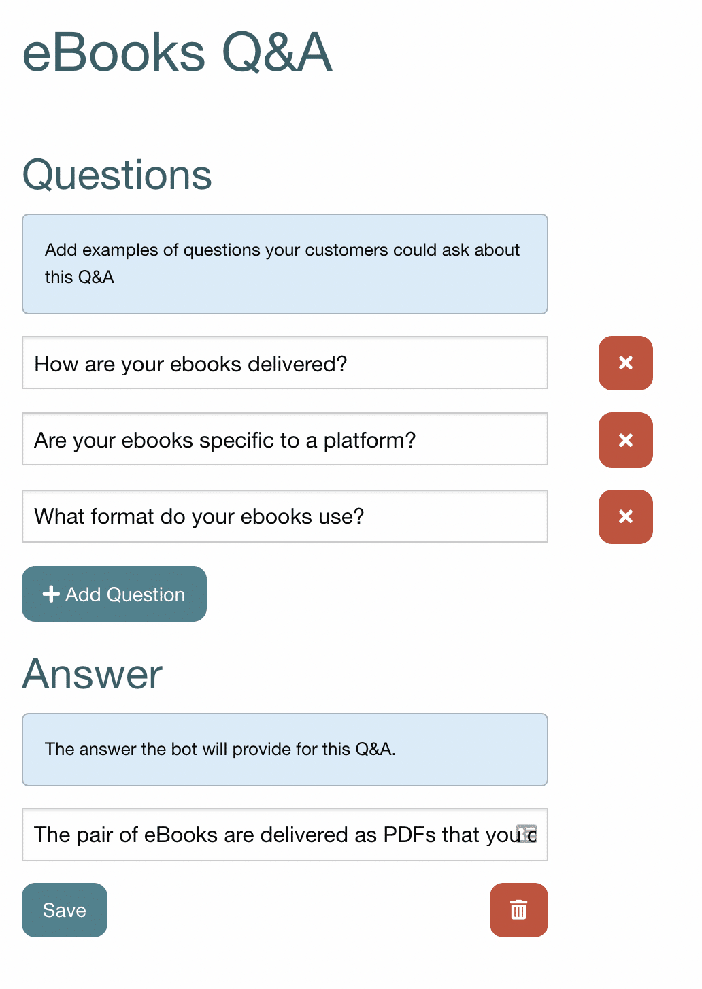Viewport: 702px width, 989px height.
Task: Remove the 'What format' question with its X
Action: pyautogui.click(x=625, y=517)
